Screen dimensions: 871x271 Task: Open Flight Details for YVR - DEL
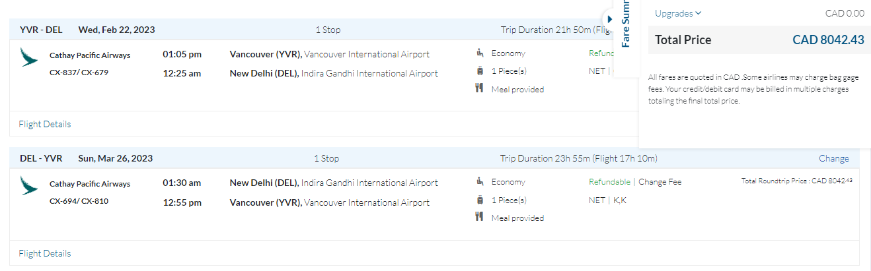45,124
